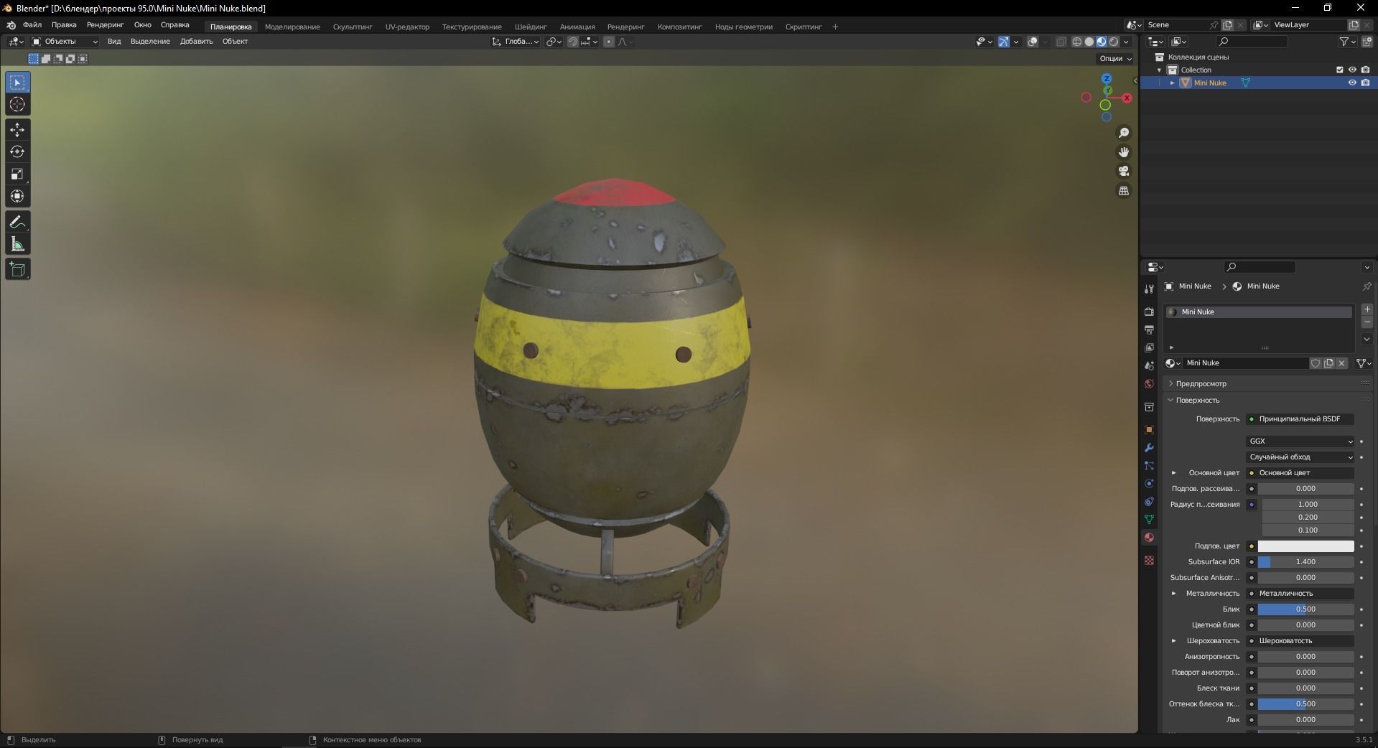Open the World properties tab
This screenshot has width=1378, height=748.
tap(1149, 383)
